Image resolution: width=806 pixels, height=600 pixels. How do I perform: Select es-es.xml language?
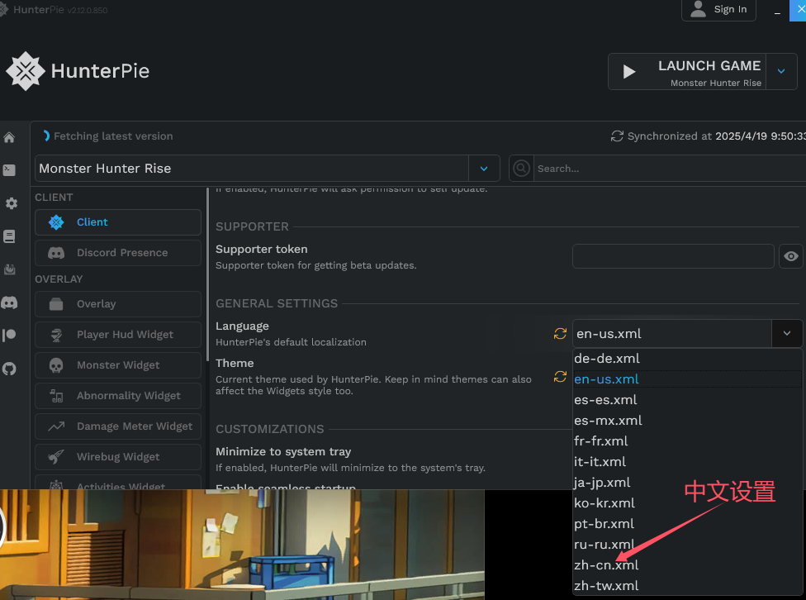(x=687, y=400)
